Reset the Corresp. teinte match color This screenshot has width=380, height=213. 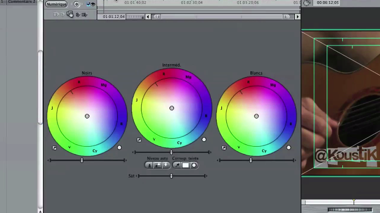194,165
